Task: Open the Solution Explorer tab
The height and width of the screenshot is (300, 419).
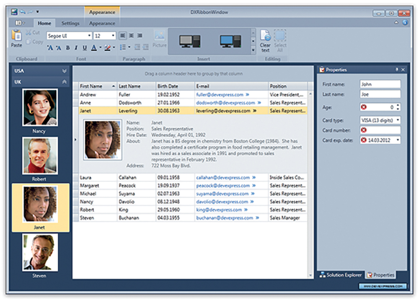Action: point(341,275)
